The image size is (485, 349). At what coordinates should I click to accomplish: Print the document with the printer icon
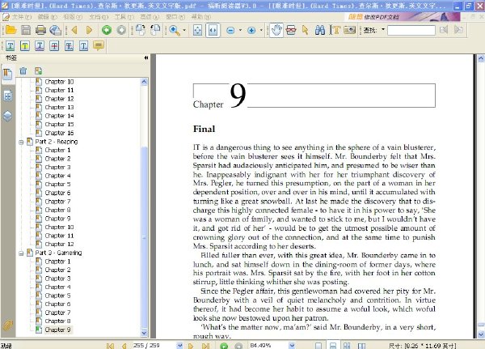point(40,30)
